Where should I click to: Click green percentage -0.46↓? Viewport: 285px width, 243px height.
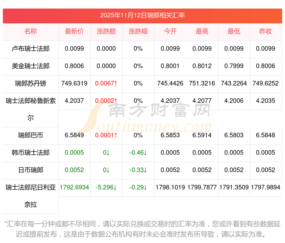click(x=138, y=153)
